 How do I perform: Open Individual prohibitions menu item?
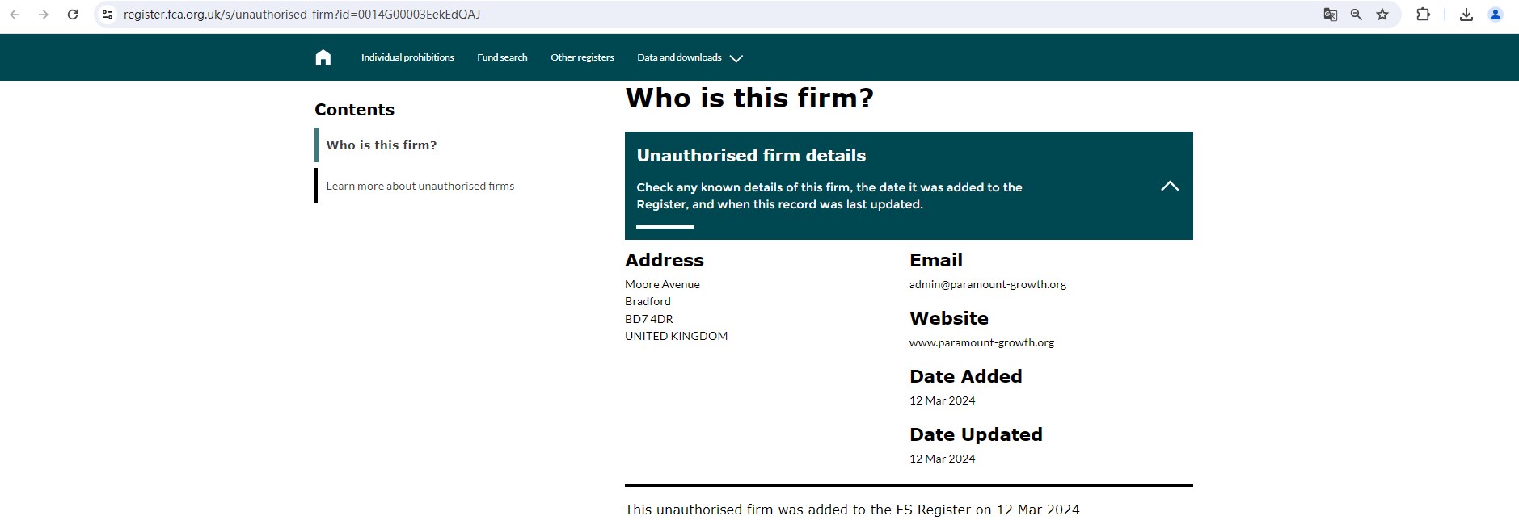tap(407, 57)
